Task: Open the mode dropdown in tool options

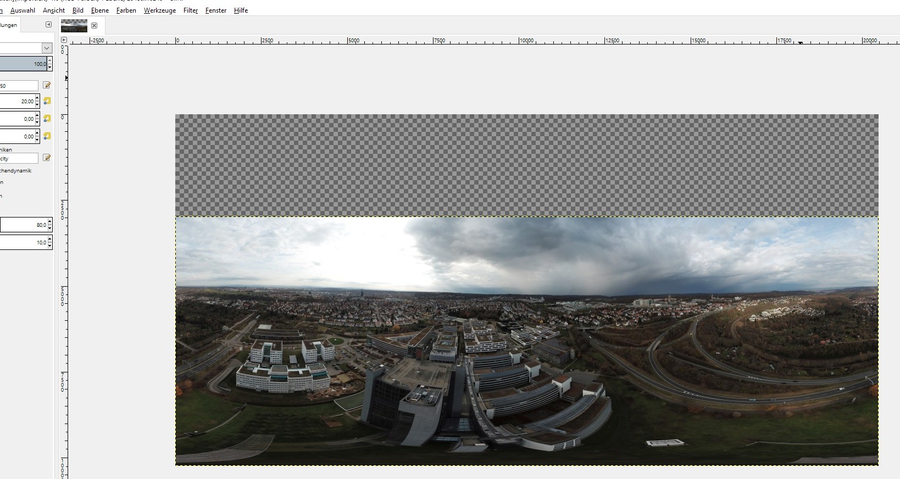Action: point(46,48)
